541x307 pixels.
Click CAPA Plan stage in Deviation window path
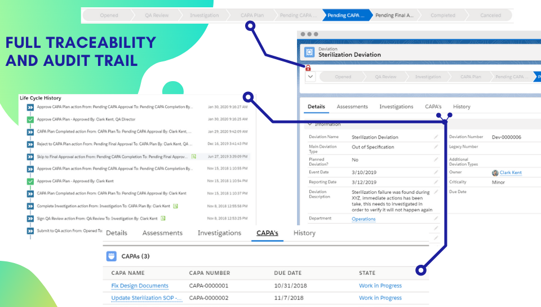point(471,77)
